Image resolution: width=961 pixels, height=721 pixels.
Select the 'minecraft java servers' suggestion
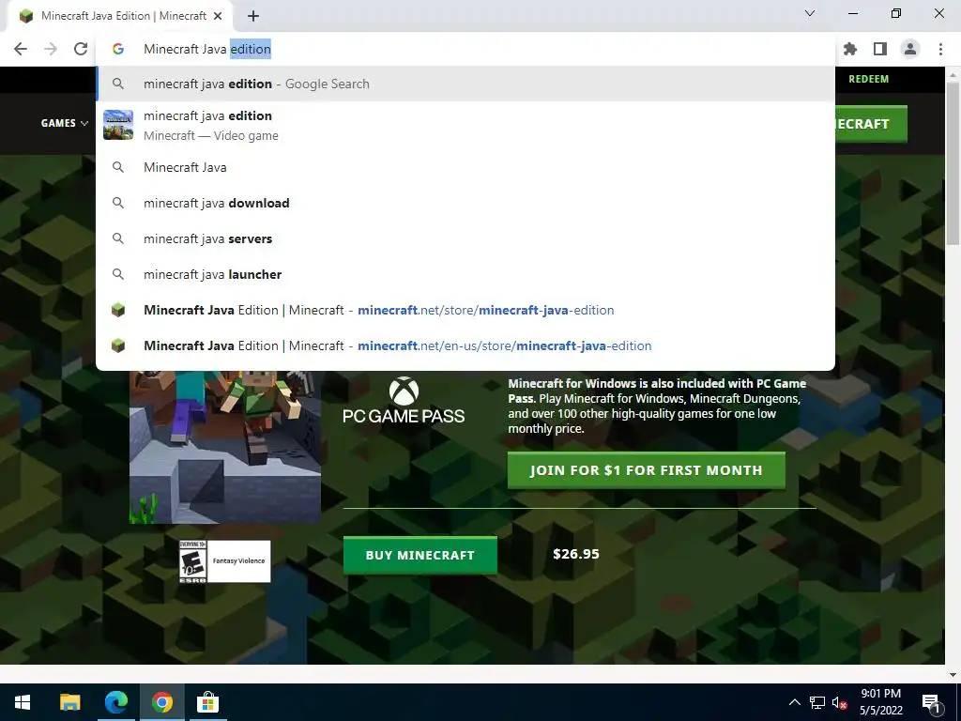(465, 238)
